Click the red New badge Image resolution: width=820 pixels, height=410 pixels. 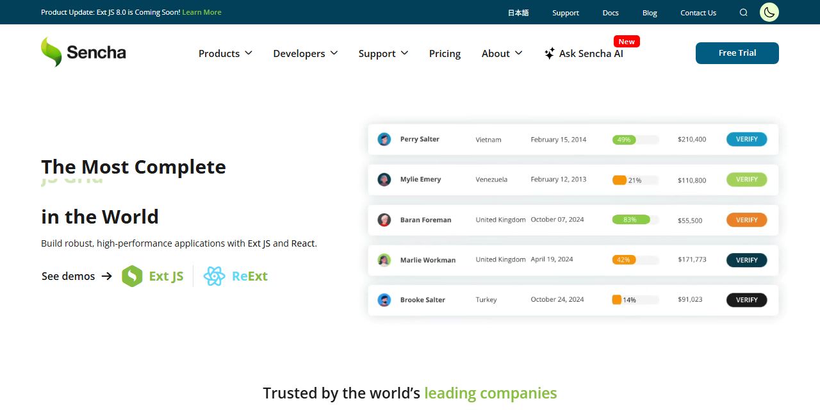coord(627,41)
